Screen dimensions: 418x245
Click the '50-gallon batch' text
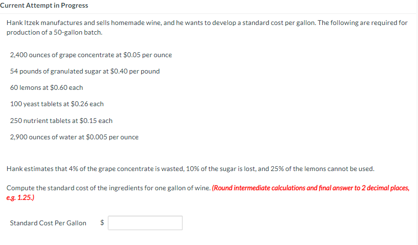(x=78, y=32)
